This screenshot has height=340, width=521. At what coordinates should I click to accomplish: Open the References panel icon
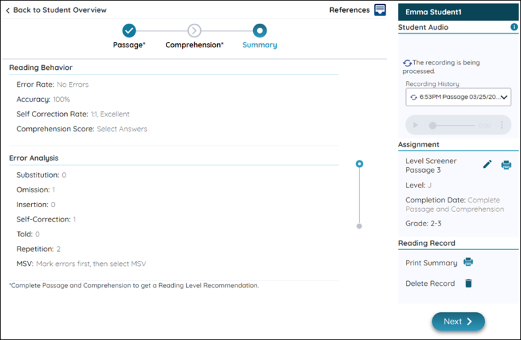click(380, 9)
